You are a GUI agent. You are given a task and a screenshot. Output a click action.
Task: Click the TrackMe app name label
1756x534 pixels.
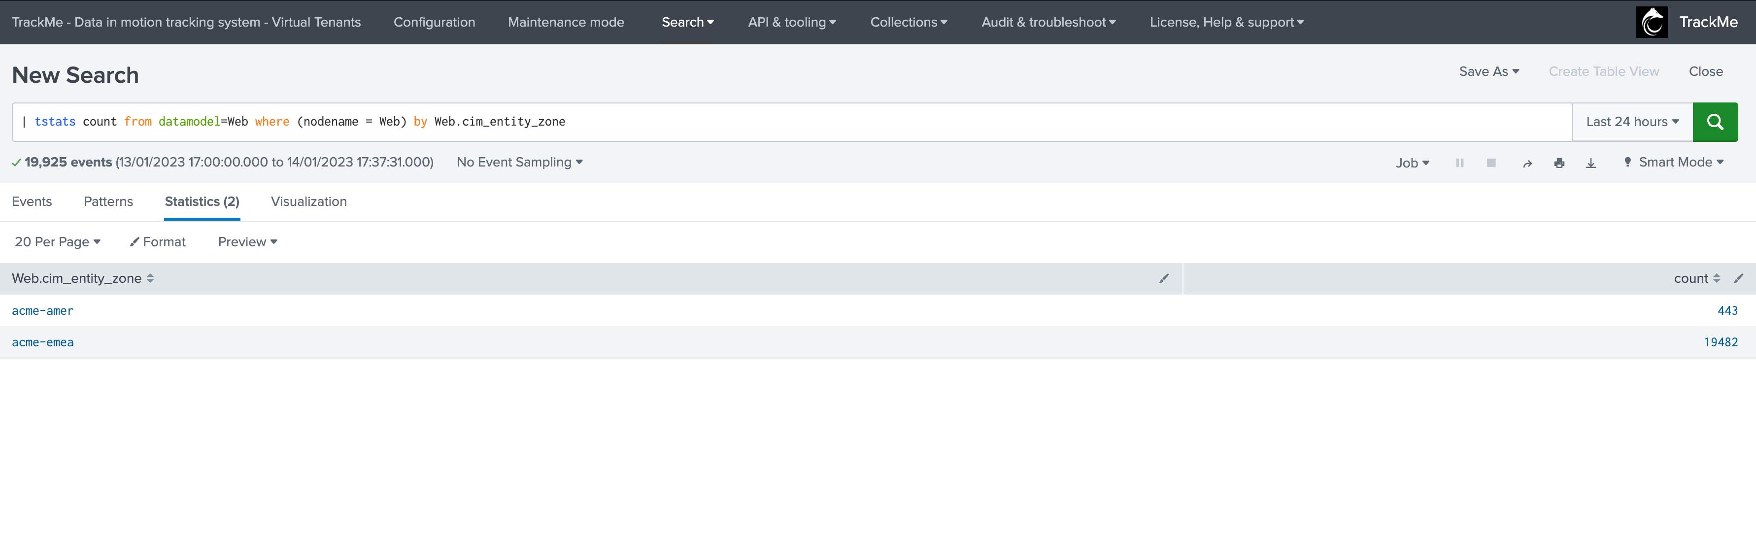point(1708,23)
